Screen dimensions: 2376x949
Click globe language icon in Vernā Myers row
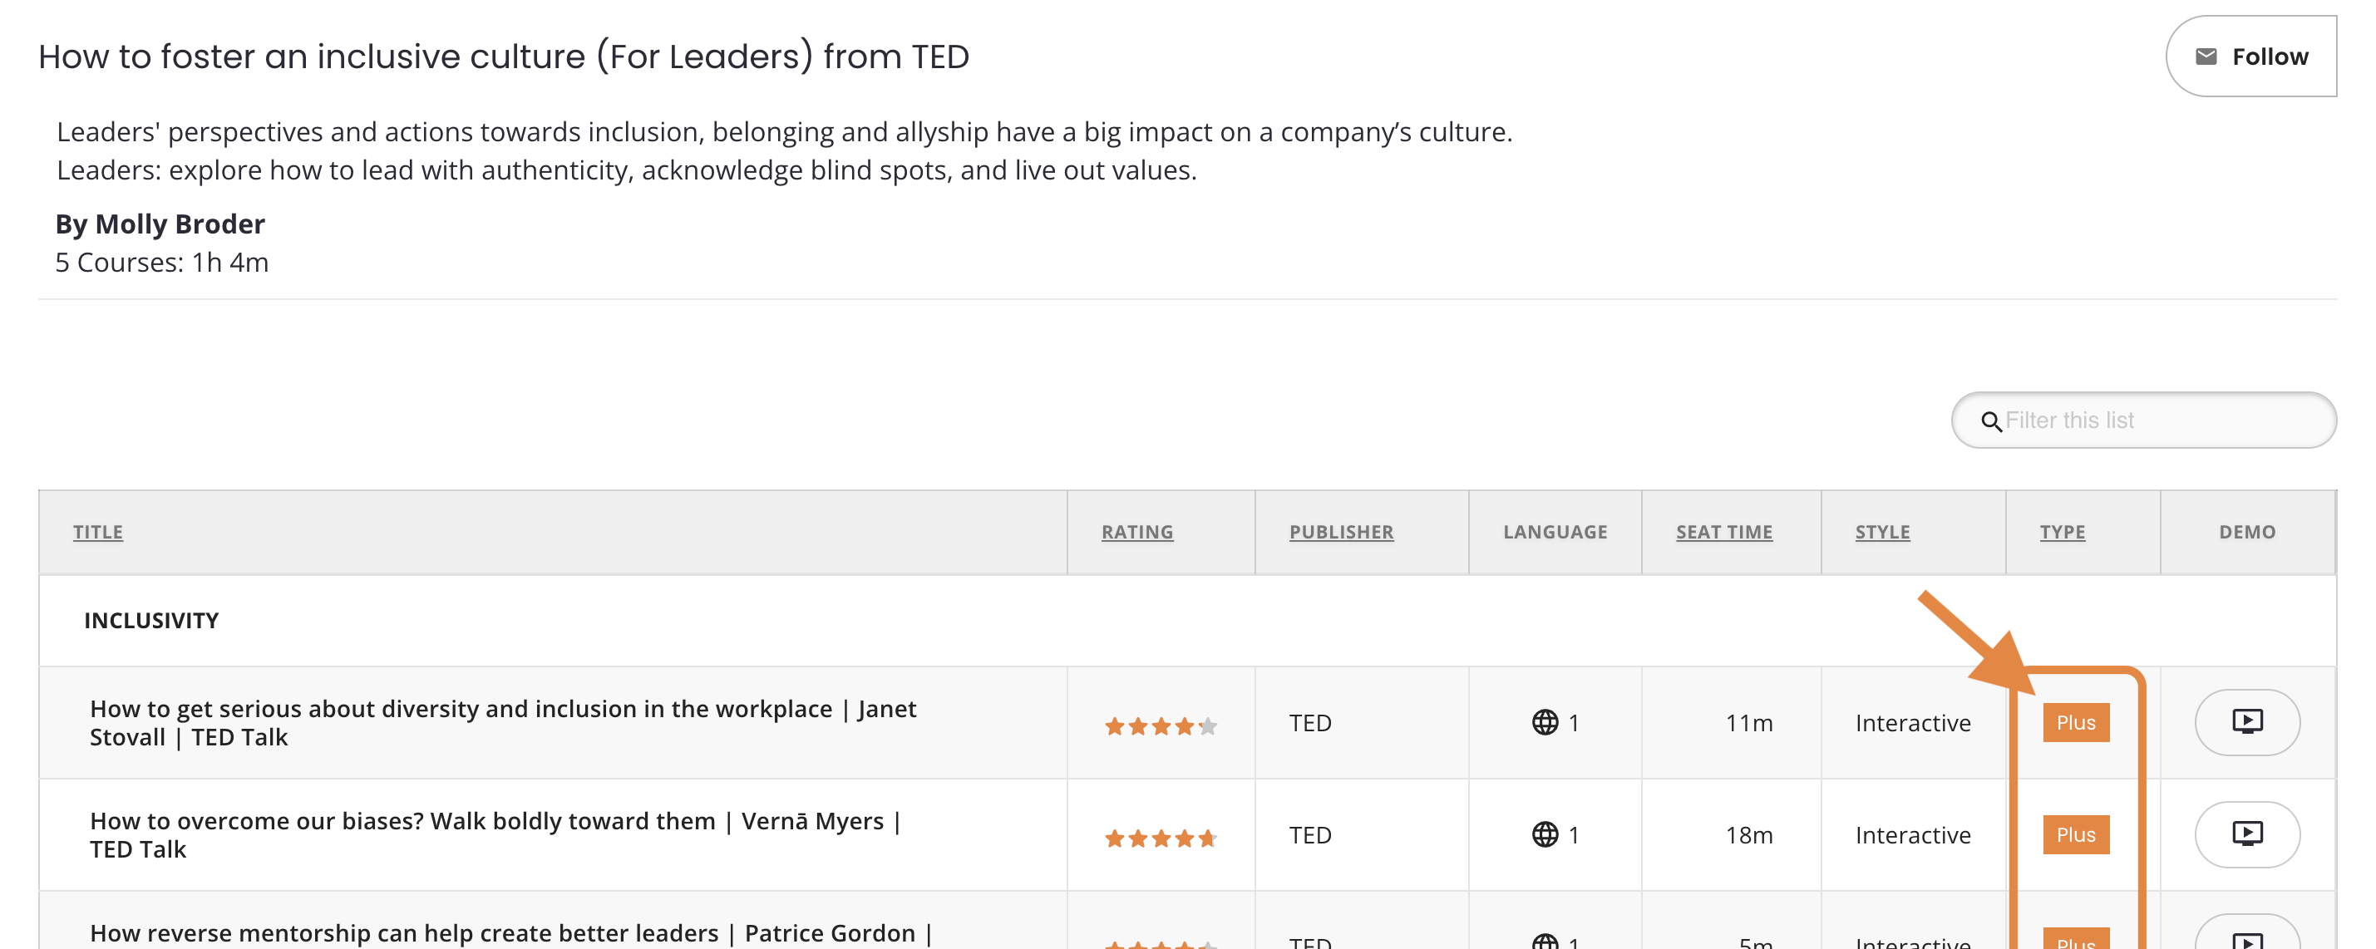coord(1545,834)
